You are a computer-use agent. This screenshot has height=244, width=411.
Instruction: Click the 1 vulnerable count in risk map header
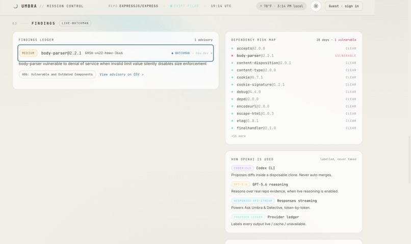[x=345, y=40]
